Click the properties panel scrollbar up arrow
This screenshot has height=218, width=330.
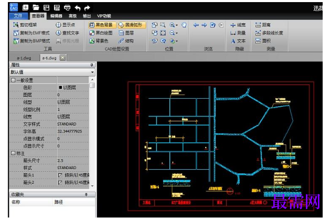click(92, 80)
